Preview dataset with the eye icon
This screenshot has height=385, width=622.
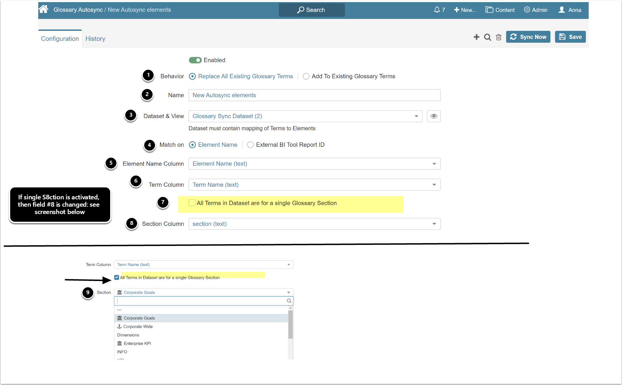point(434,116)
